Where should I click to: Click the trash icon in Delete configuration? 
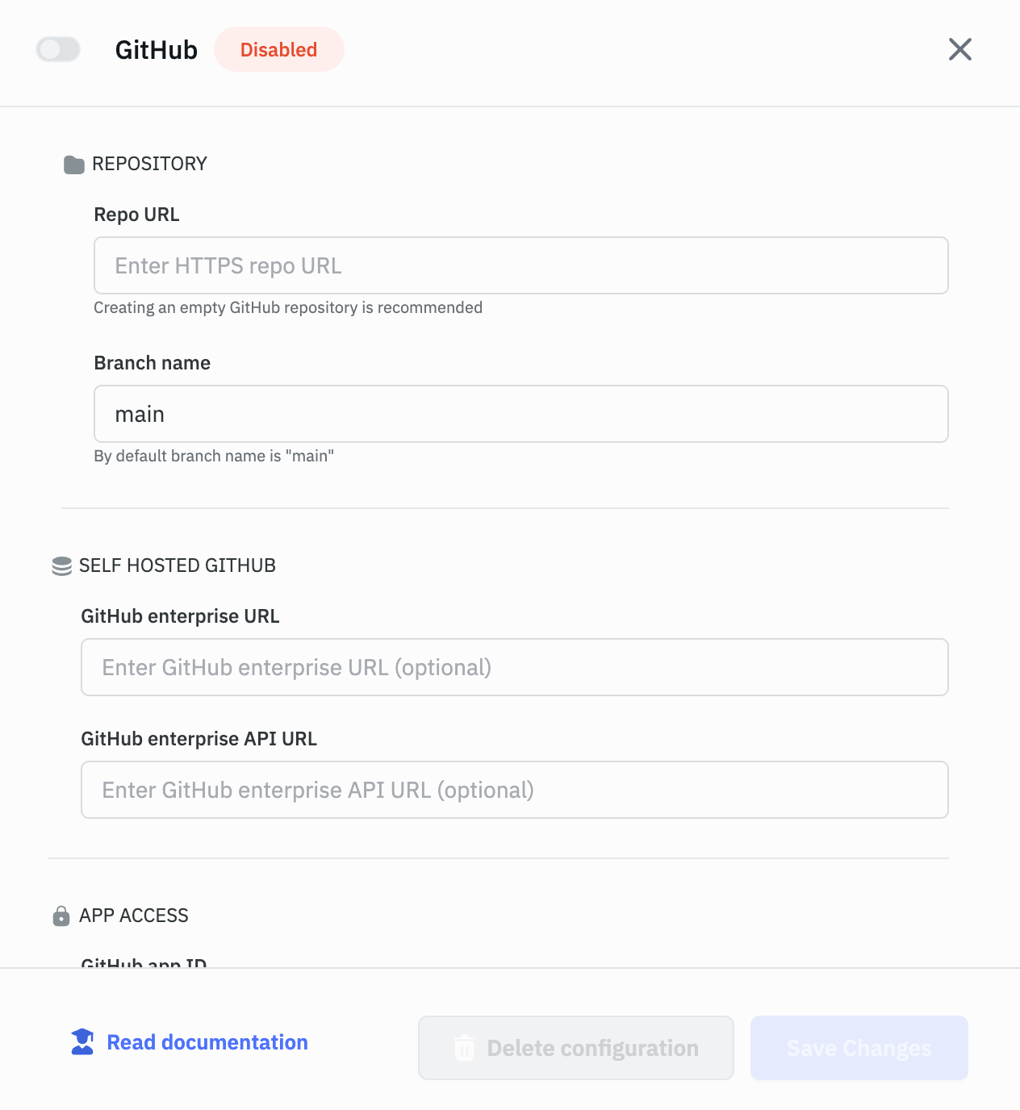pyautogui.click(x=465, y=1048)
